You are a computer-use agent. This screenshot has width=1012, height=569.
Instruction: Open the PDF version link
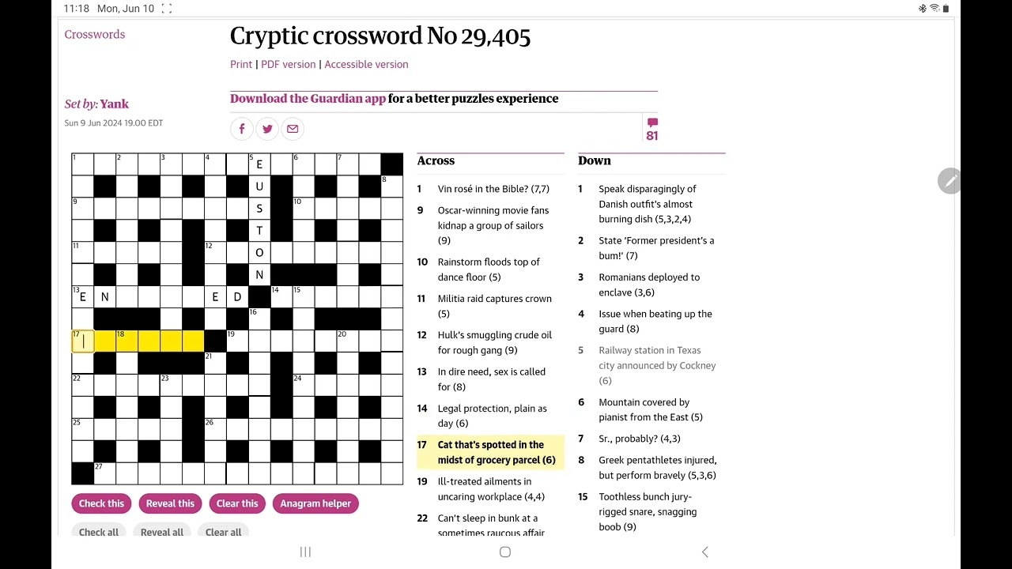(x=288, y=64)
